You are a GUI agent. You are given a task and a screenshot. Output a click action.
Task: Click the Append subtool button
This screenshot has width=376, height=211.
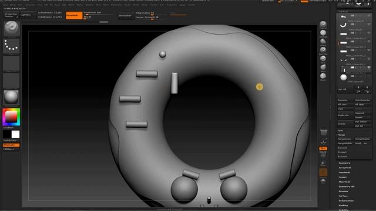coord(363,113)
